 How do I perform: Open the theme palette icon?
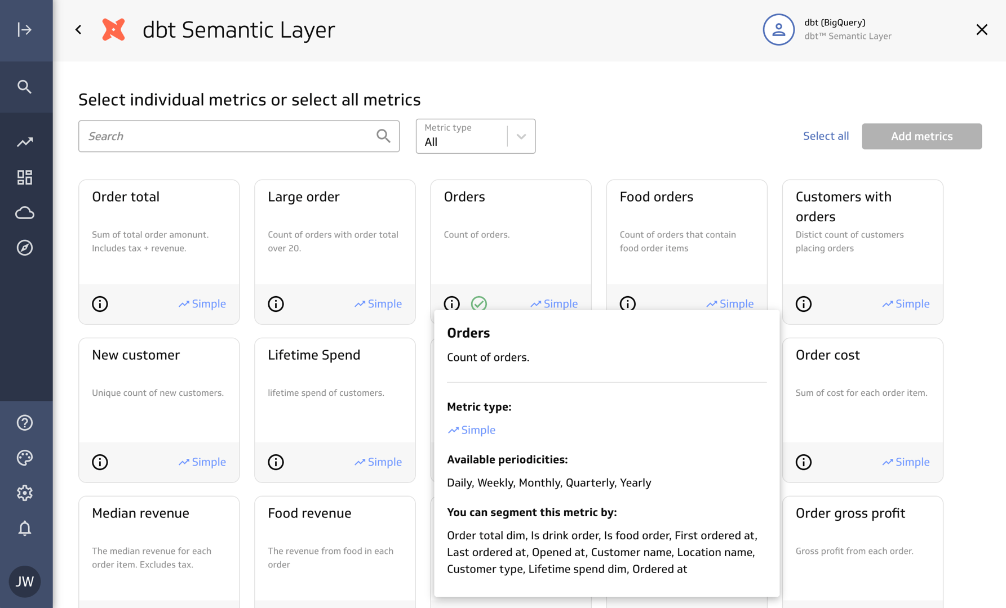[25, 458]
